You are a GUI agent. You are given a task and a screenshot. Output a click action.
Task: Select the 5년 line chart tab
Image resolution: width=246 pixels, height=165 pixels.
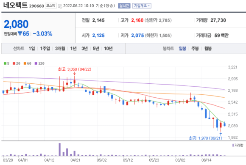pos(96,49)
